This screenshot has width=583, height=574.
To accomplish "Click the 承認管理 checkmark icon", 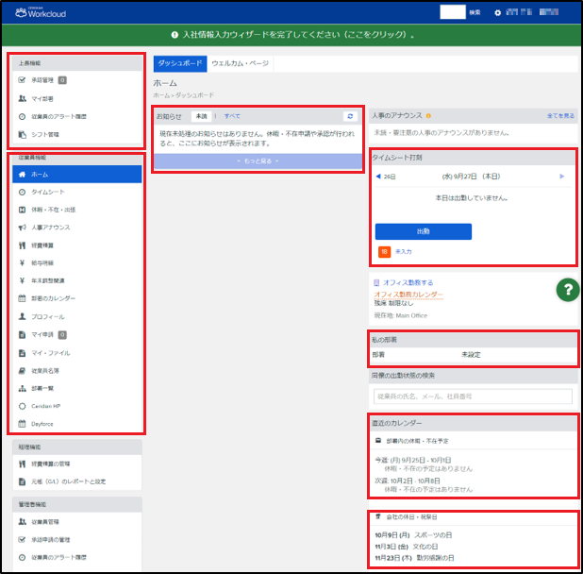I will point(22,80).
